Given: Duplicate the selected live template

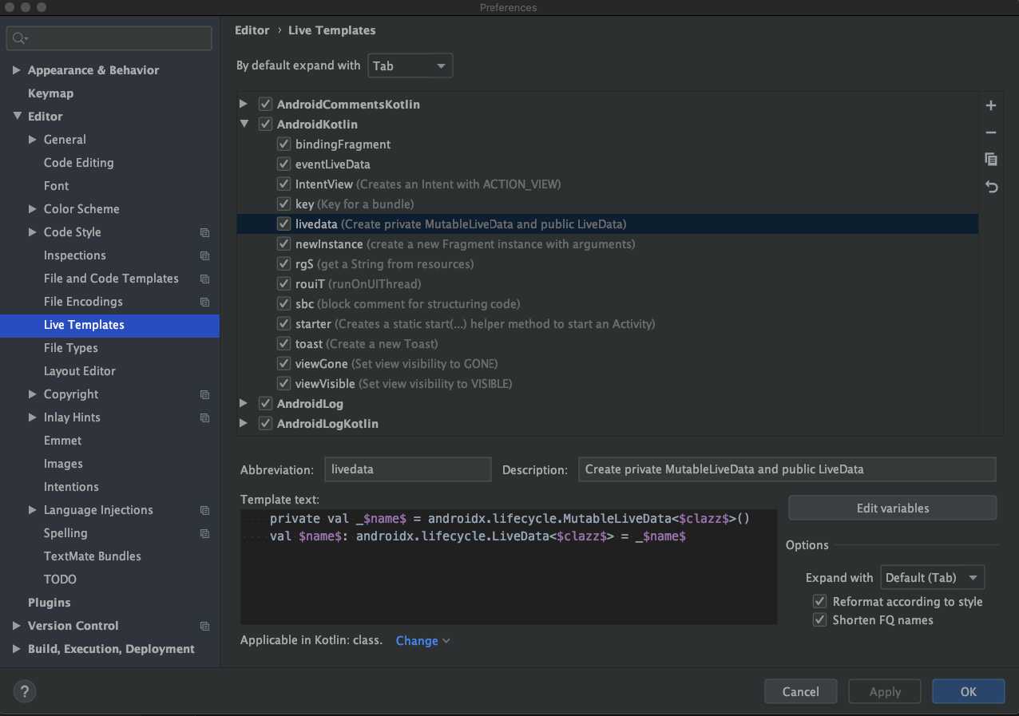Looking at the screenshot, I should pos(991,160).
